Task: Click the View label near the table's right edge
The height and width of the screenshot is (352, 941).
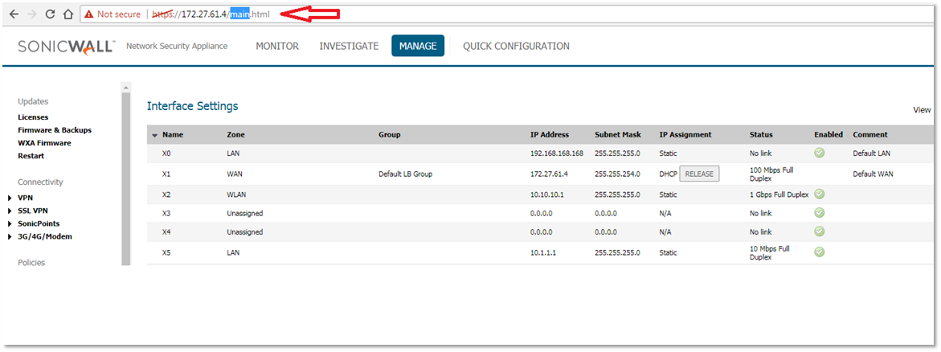Action: (922, 110)
